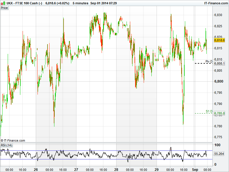Screen dimensions: 229x172
Task: Click the 55.264 RSI value box
Action: pos(219,154)
